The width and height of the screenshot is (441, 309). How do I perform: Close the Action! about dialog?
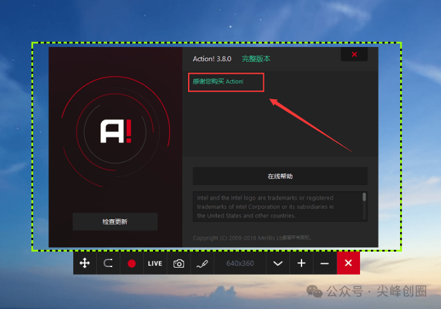tap(354, 54)
